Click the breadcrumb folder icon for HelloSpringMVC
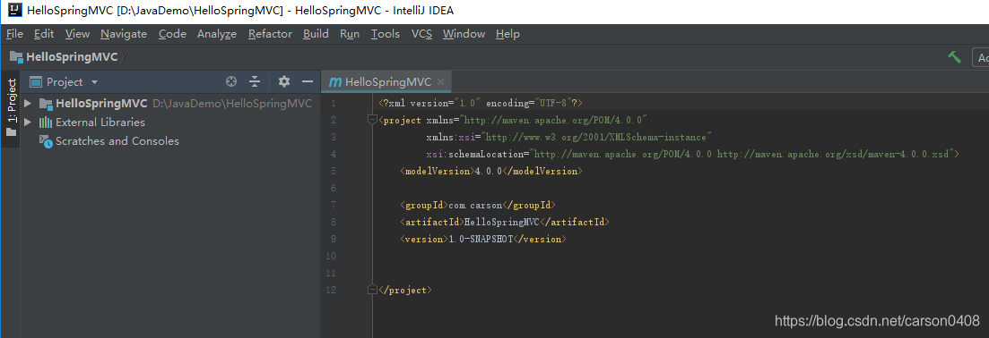Image resolution: width=989 pixels, height=338 pixels. click(x=16, y=57)
